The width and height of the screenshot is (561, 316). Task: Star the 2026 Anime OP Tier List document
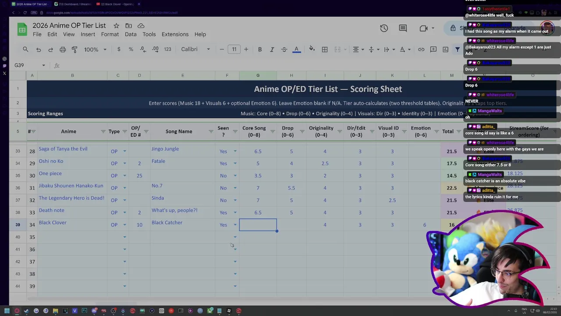116,26
